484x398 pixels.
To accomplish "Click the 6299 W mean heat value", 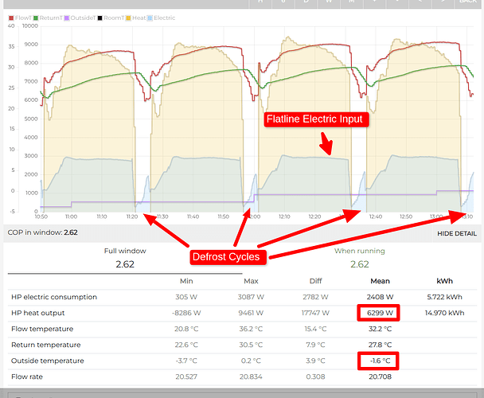I will tap(380, 313).
